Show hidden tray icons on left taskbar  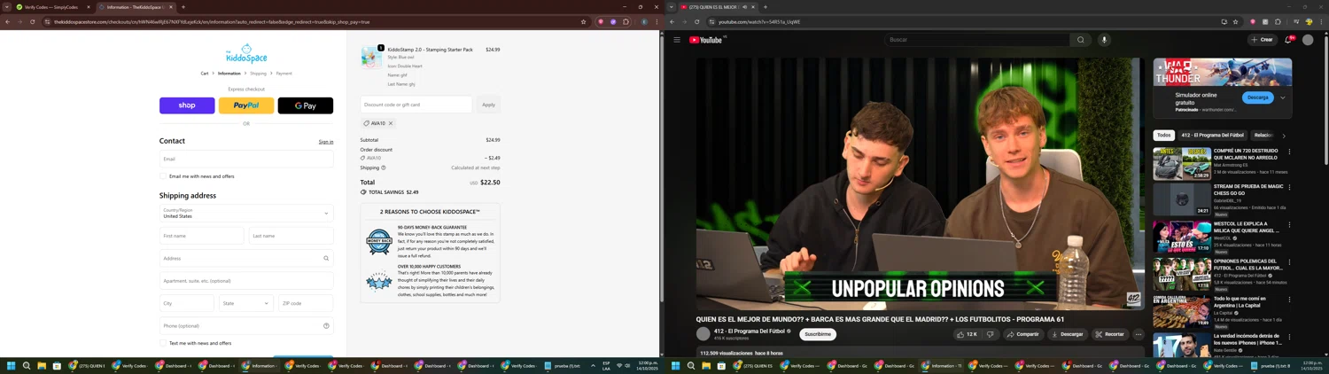[x=593, y=365]
